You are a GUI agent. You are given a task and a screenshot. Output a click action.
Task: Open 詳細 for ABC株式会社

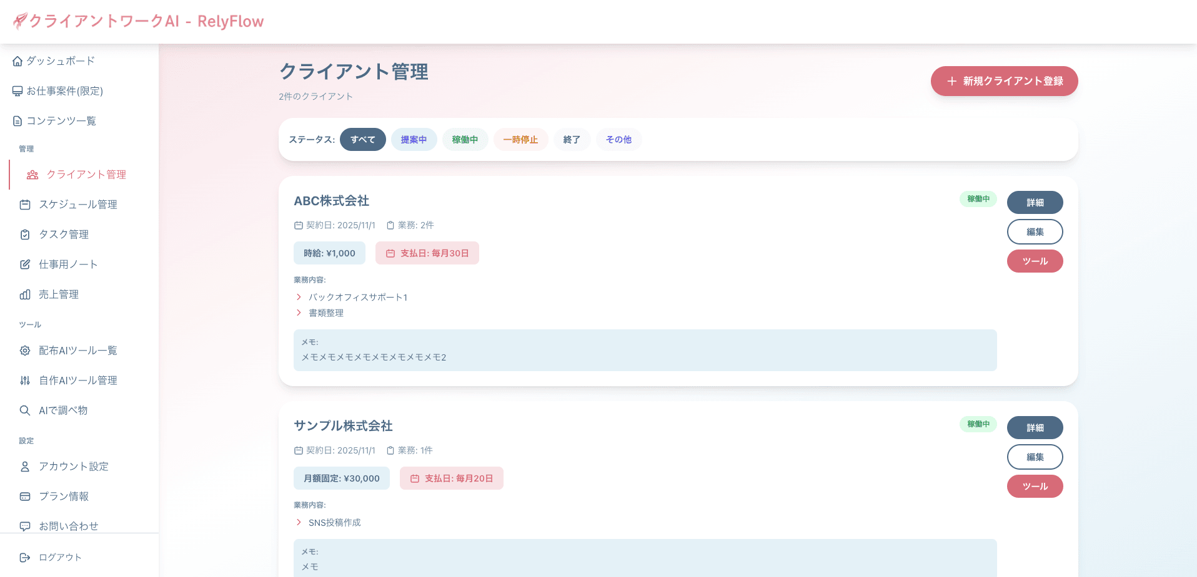pyautogui.click(x=1035, y=202)
